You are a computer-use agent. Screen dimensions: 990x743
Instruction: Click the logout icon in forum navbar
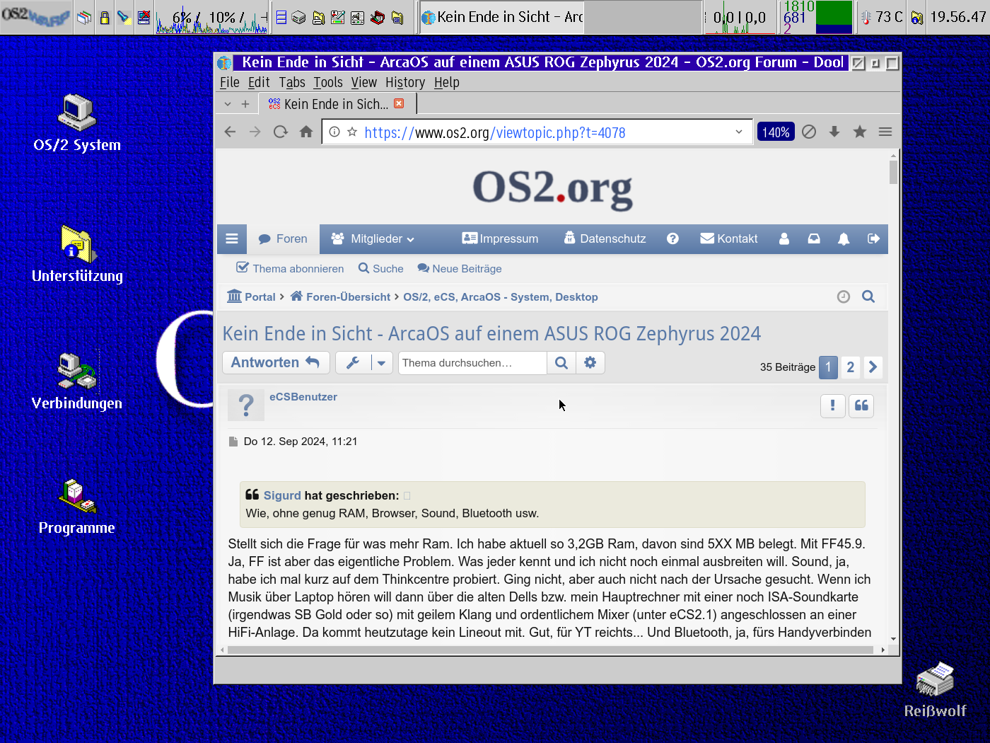(874, 239)
